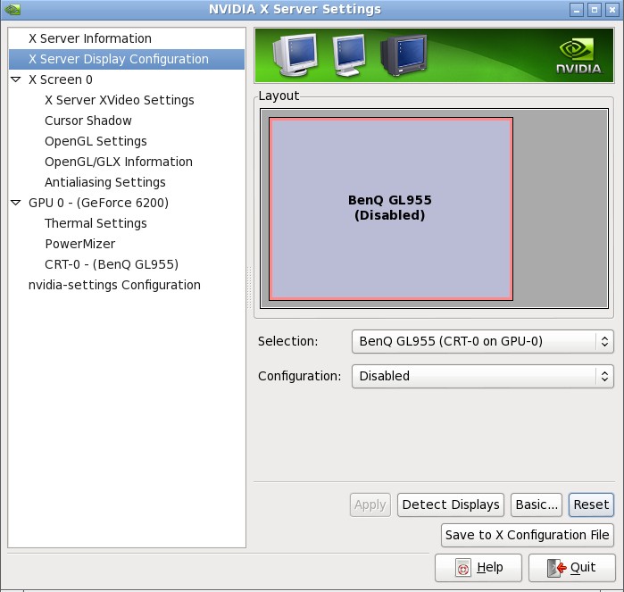624x592 pixels.
Task: Open OpenGL/GLX Information page
Action: (x=119, y=162)
